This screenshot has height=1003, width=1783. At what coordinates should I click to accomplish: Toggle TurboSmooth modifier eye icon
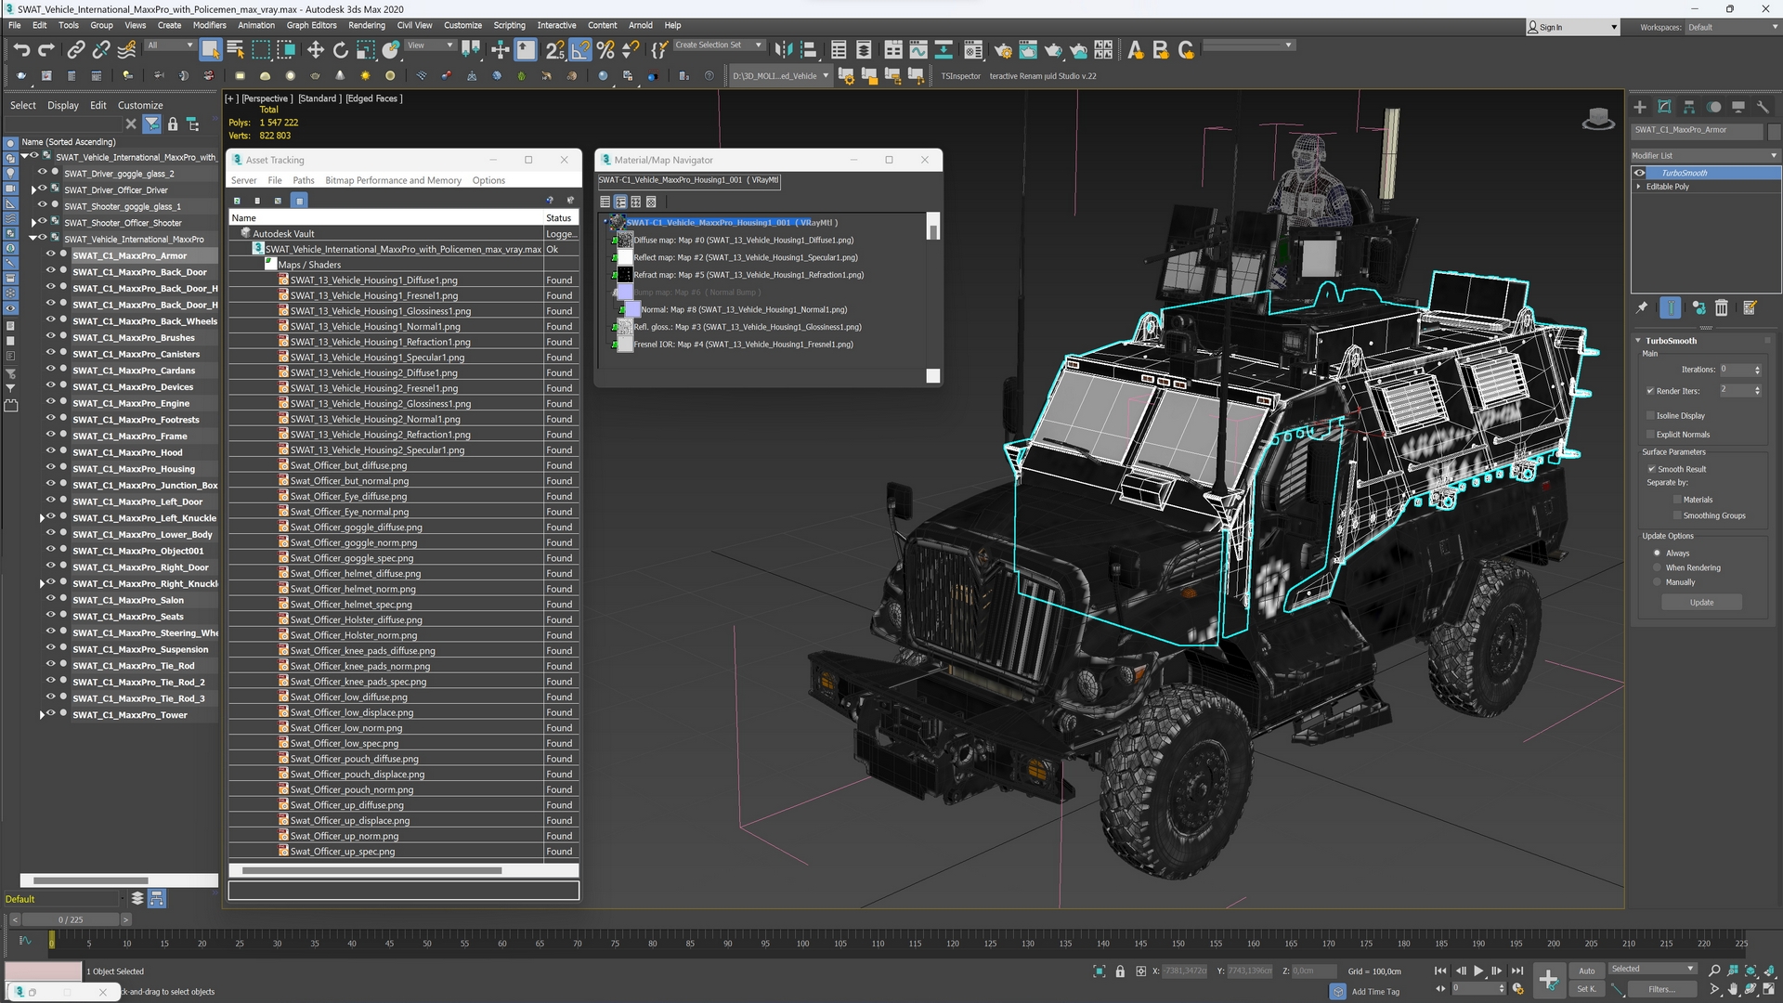[1640, 173]
